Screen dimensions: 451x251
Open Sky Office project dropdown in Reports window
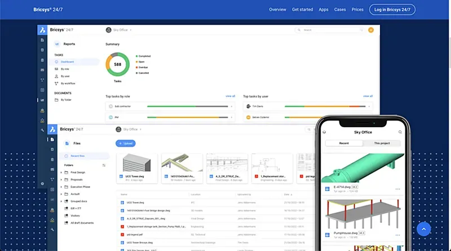coord(120,30)
